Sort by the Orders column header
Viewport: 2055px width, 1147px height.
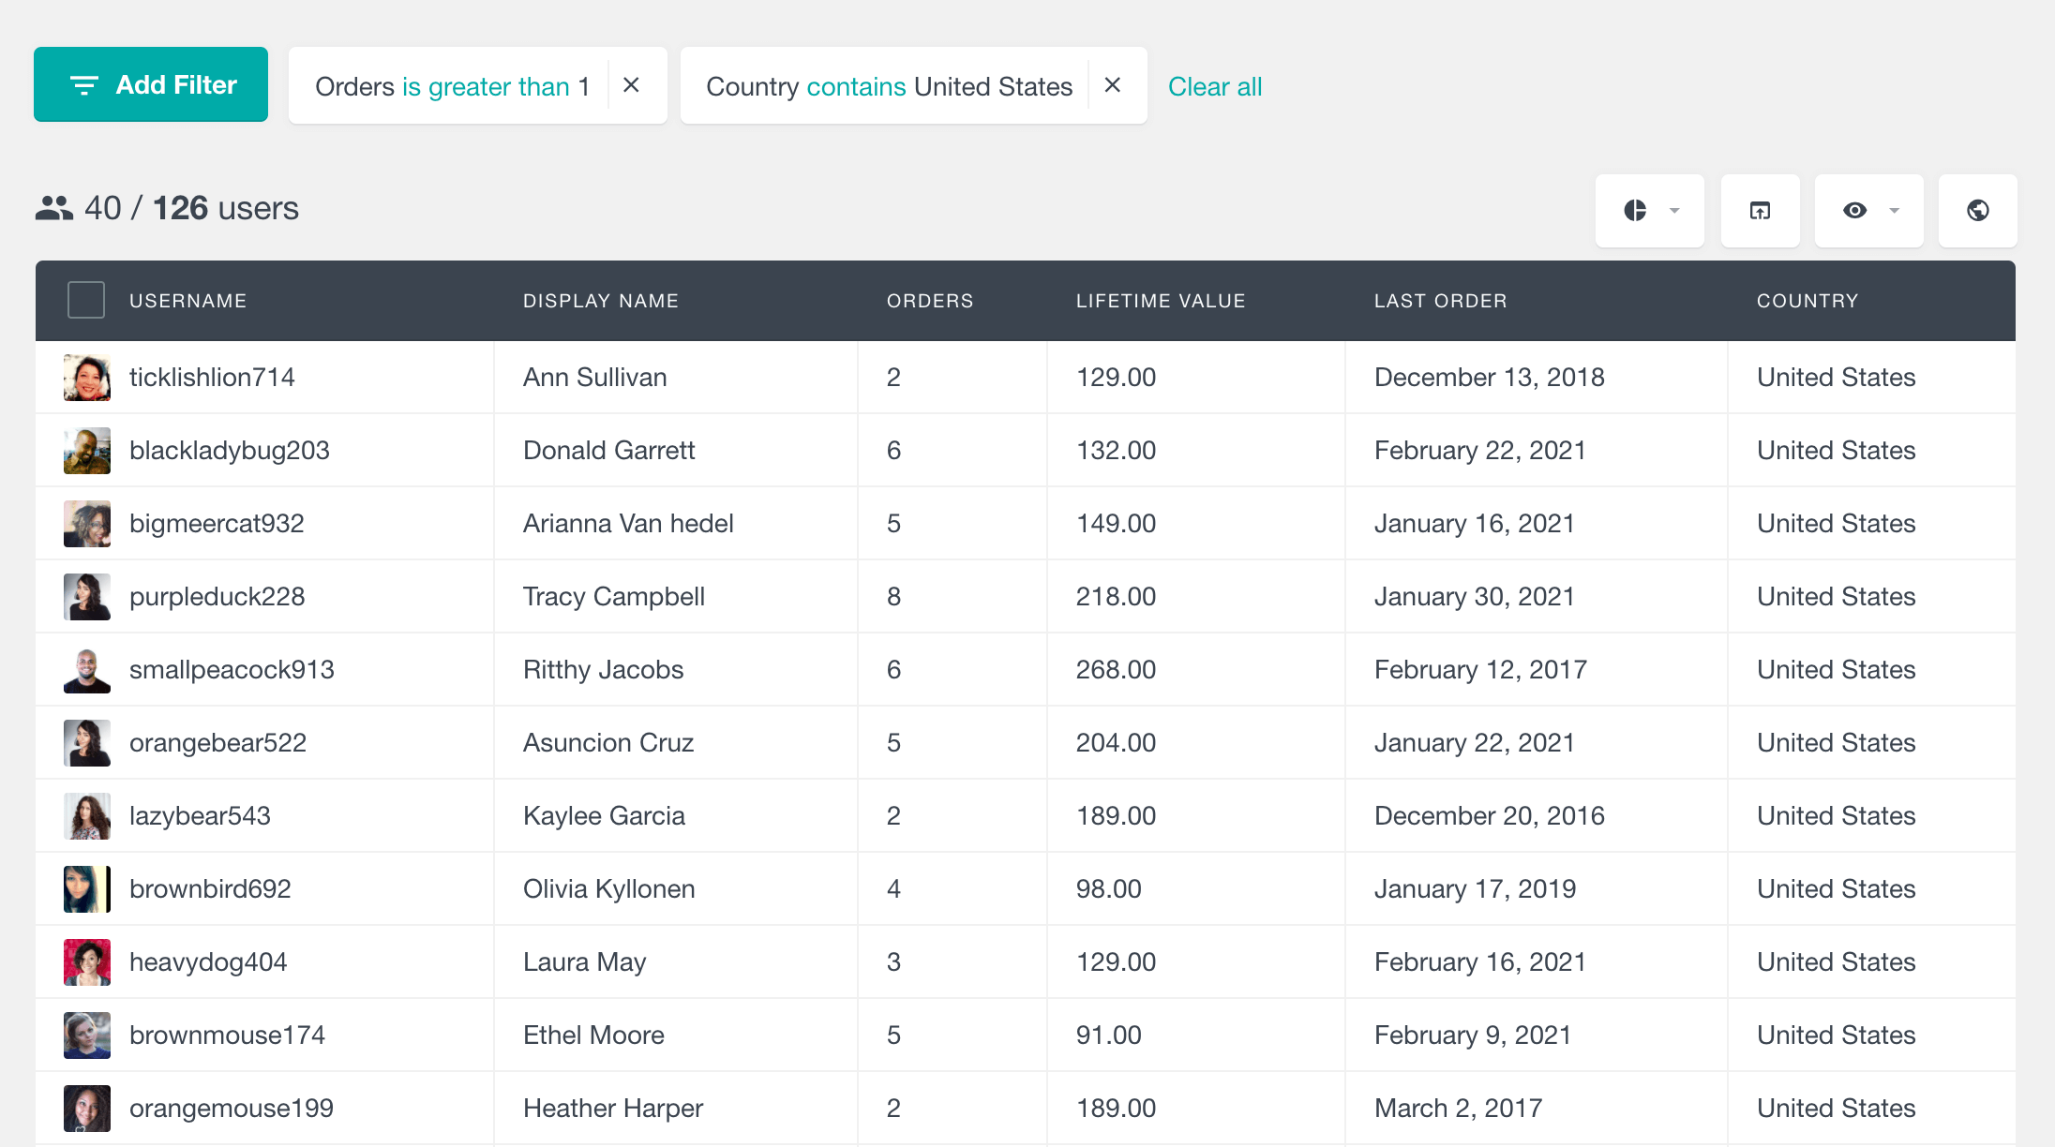[x=930, y=301]
